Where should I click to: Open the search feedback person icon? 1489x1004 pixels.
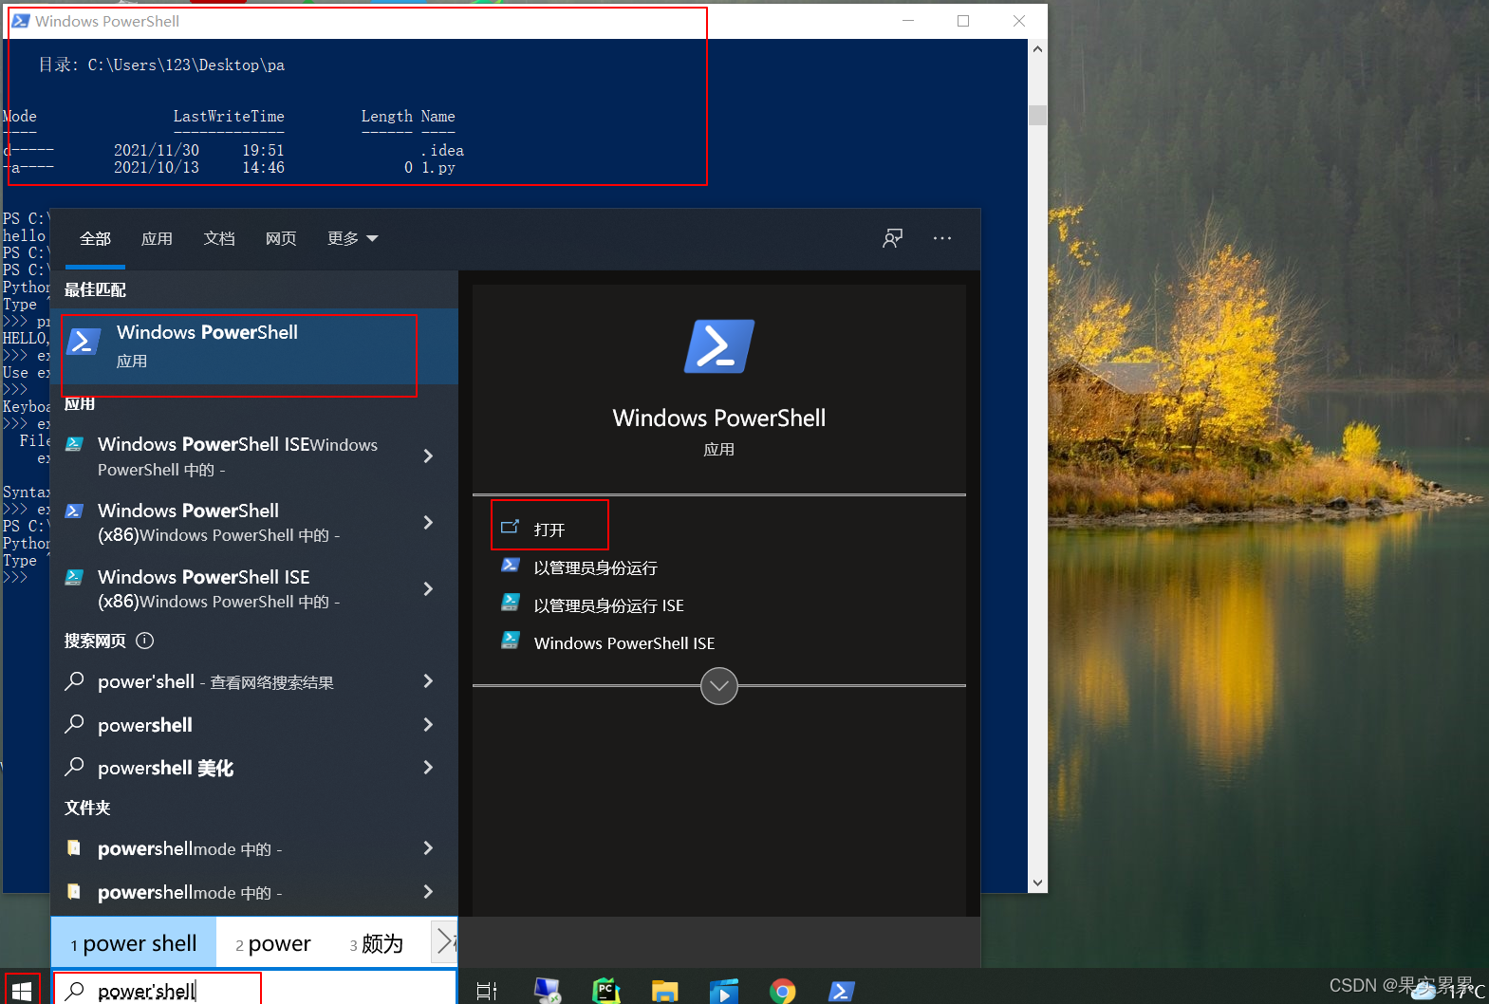(892, 238)
